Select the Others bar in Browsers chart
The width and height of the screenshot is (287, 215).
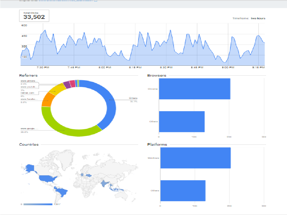click(x=181, y=121)
